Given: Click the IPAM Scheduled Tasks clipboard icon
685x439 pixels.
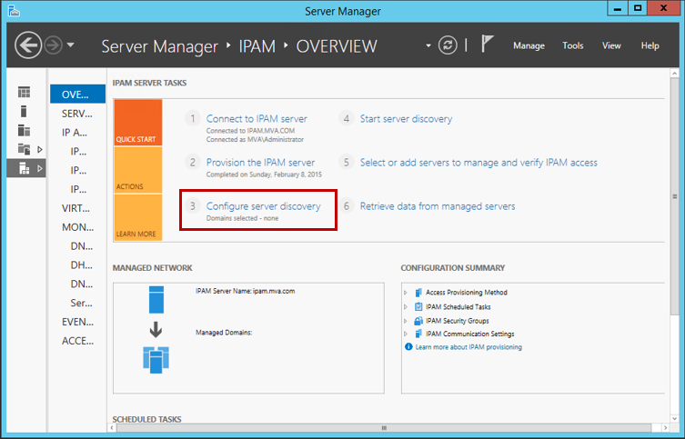Looking at the screenshot, I should pyautogui.click(x=418, y=307).
